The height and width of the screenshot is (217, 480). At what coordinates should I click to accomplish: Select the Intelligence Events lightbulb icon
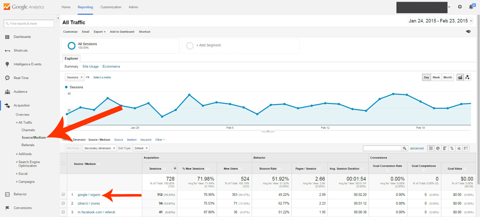click(x=7, y=64)
